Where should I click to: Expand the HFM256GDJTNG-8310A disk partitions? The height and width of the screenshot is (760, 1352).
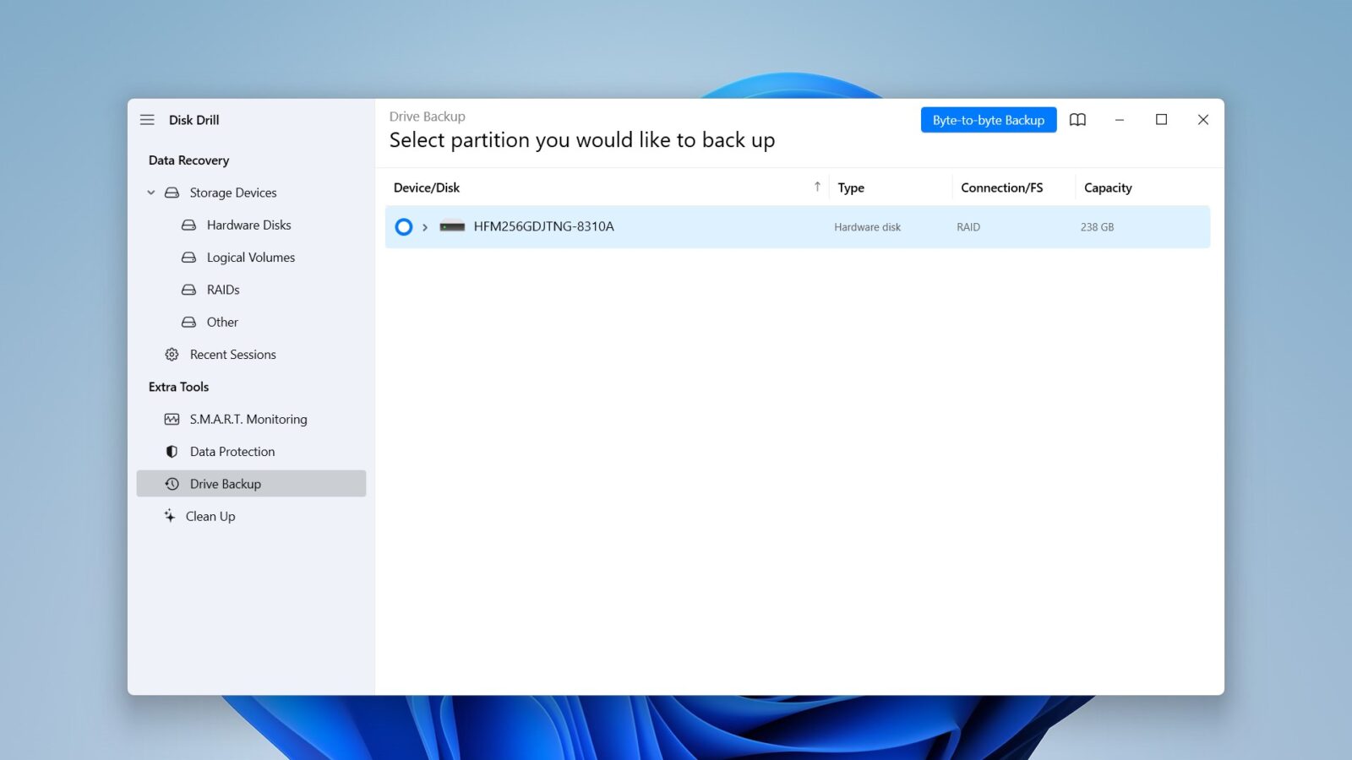(425, 227)
